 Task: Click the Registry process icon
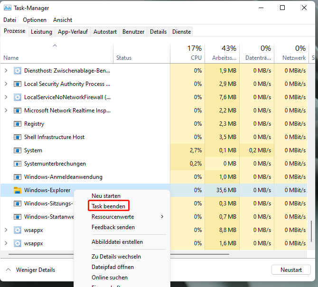[18, 124]
